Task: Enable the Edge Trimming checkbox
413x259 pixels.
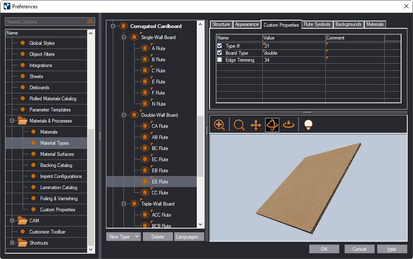Action: pyautogui.click(x=219, y=60)
